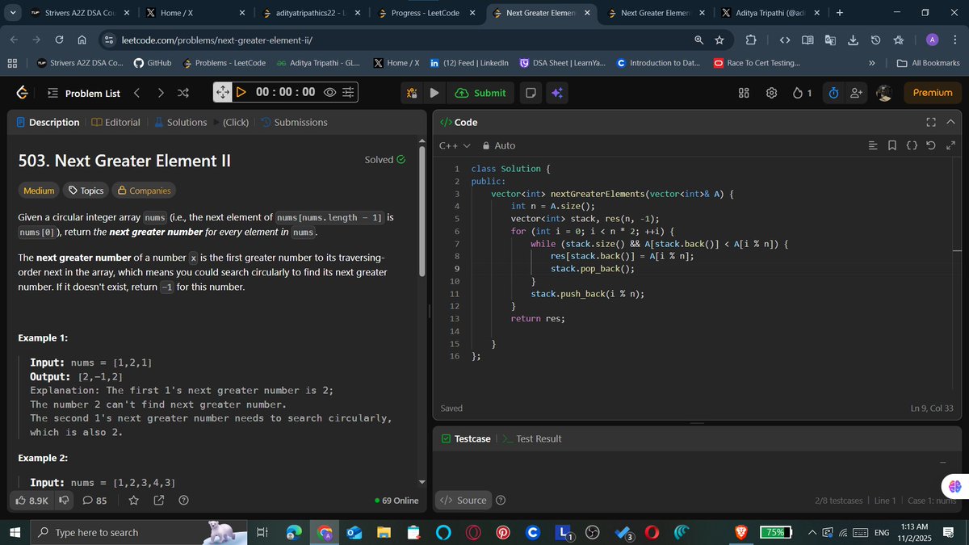The height and width of the screenshot is (545, 969).
Task: Switch to the Editorial tab
Action: [x=115, y=122]
